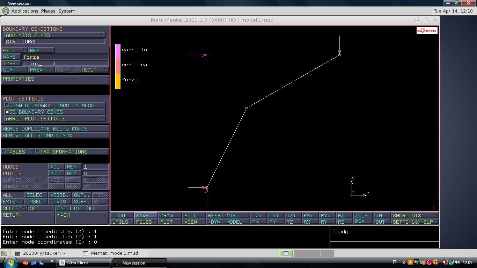The height and width of the screenshot is (268, 477).
Task: Open ANALYSIS CLASS dropdown
Action: pos(54,35)
